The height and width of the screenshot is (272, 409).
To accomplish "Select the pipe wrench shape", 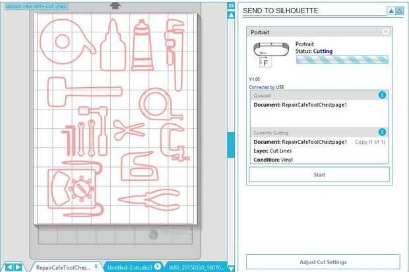I will 175,55.
